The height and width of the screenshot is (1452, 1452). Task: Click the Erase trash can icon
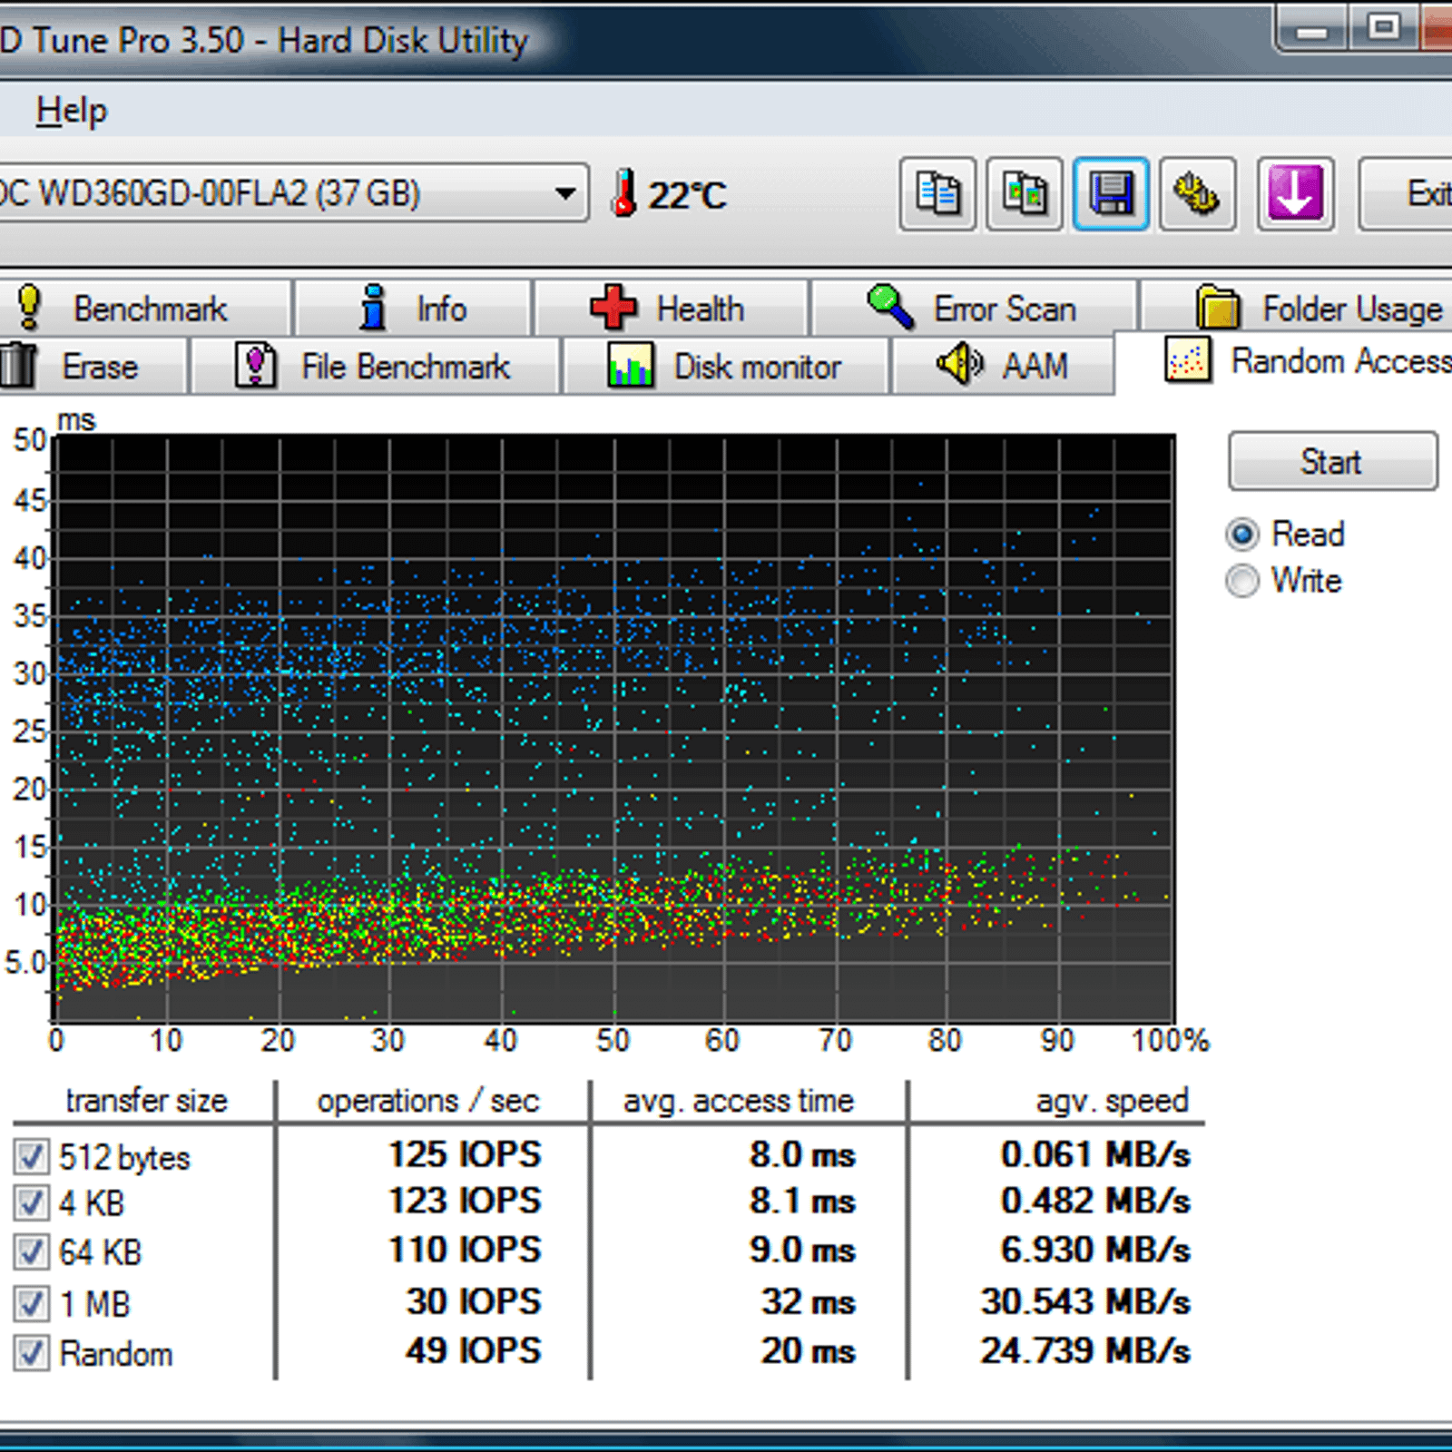[x=18, y=367]
